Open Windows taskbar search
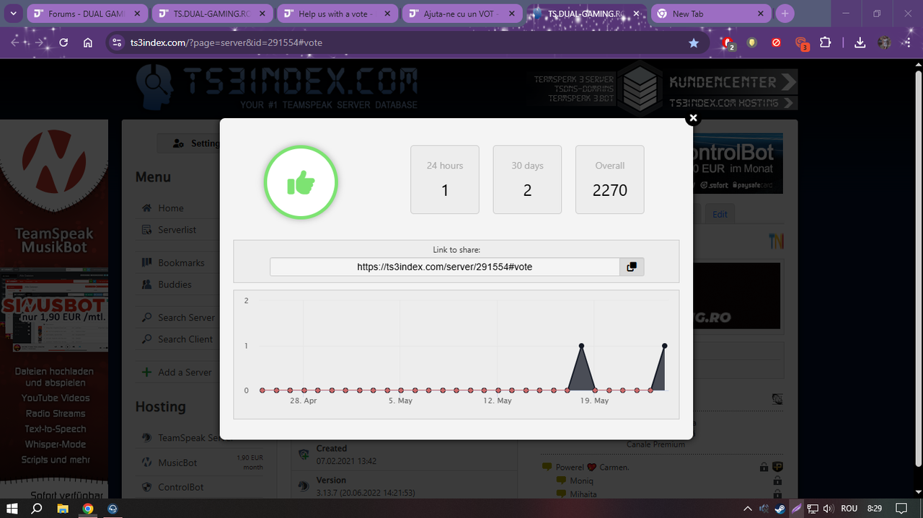Image resolution: width=923 pixels, height=518 pixels. coord(37,508)
